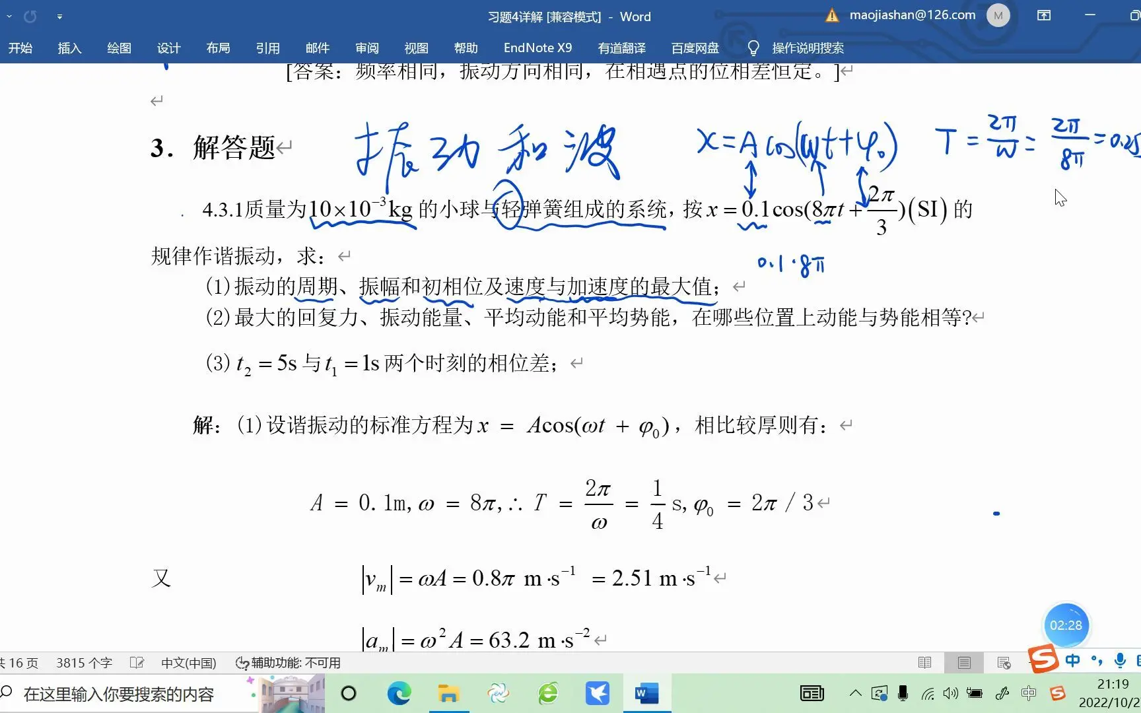Enable network connection via Wi-Fi tray icon
Viewport: 1141px width, 713px height.
(927, 694)
